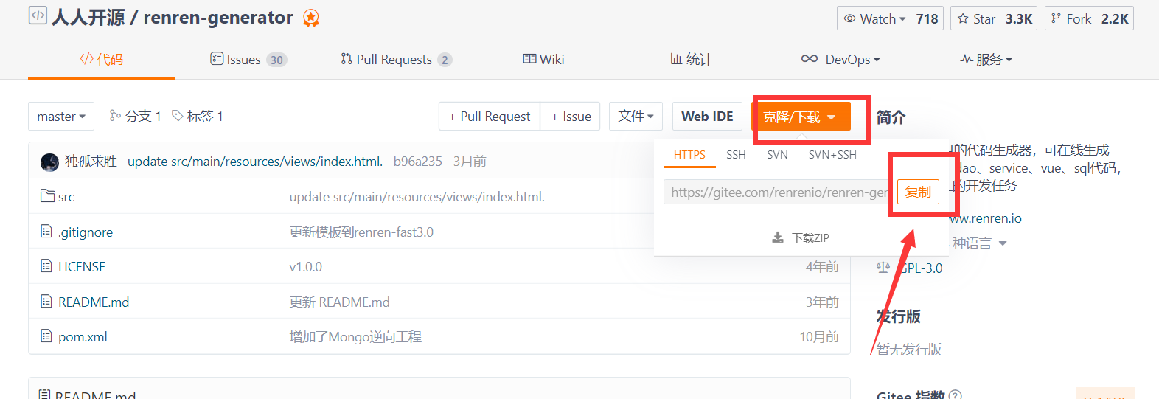Click the 独孤求胜 author avatar
The width and height of the screenshot is (1159, 399).
coord(49,162)
